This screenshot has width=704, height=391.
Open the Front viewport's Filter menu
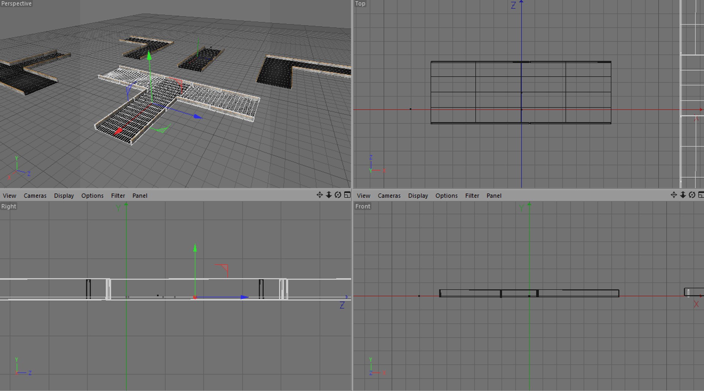pyautogui.click(x=472, y=195)
